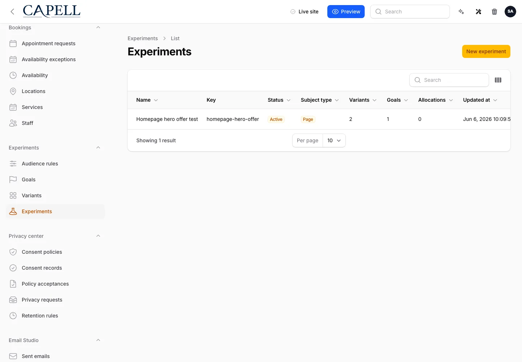The image size is (522, 362).
Task: Click the Consent policies shield icon
Action: tap(13, 252)
